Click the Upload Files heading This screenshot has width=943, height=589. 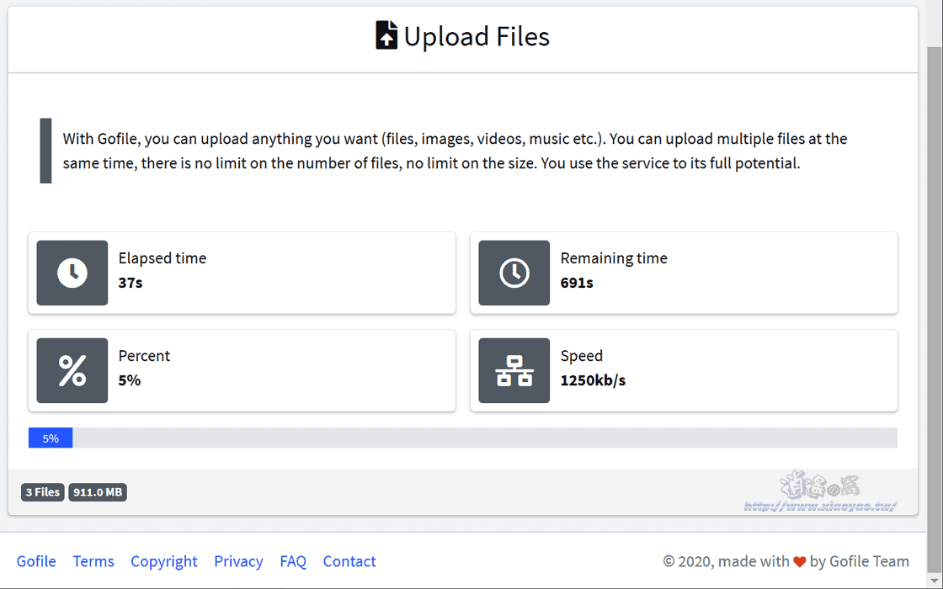pyautogui.click(x=477, y=36)
